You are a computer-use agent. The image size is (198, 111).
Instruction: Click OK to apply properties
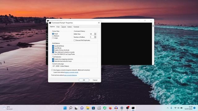(x=84, y=80)
